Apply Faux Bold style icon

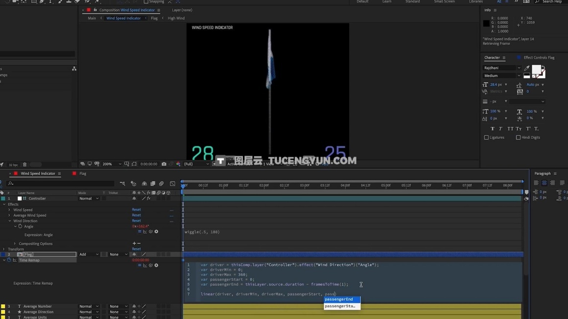(492, 128)
